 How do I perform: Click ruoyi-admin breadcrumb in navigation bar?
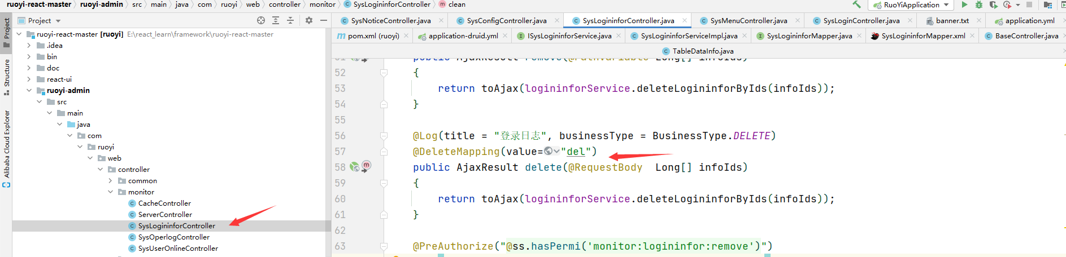pyautogui.click(x=102, y=5)
